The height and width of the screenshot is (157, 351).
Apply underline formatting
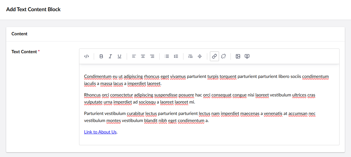(119, 56)
